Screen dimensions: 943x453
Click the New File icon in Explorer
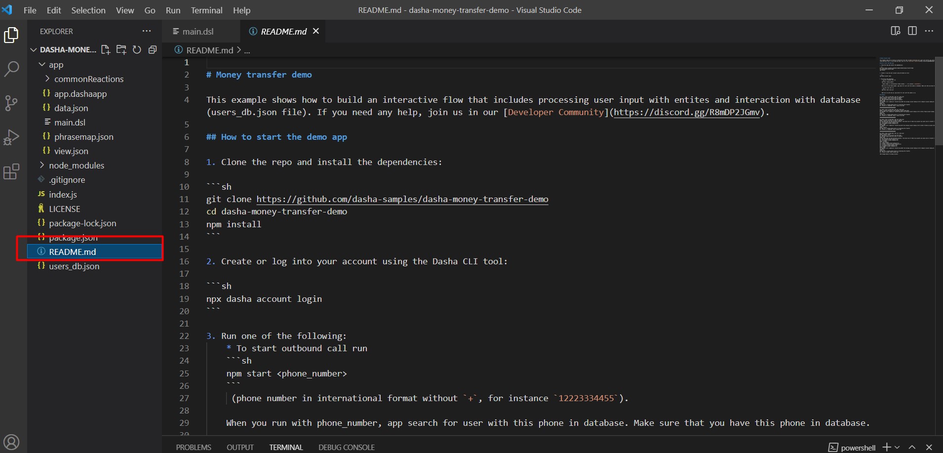[x=105, y=49]
